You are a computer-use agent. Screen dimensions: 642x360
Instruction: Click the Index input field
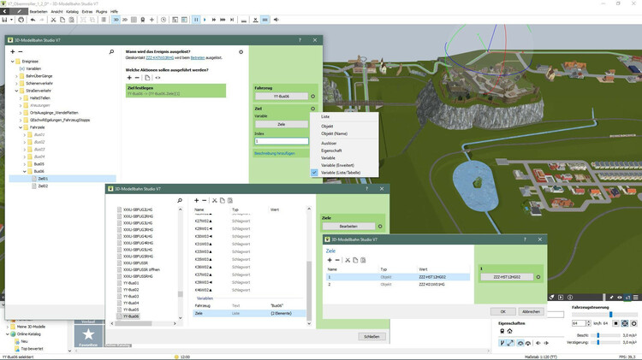click(280, 141)
